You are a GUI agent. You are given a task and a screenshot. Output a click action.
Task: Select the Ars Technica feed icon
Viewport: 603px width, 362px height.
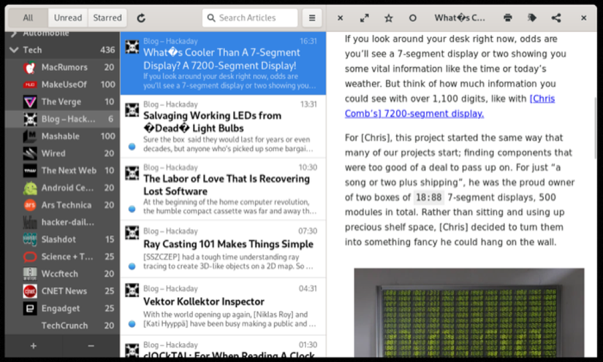[30, 205]
